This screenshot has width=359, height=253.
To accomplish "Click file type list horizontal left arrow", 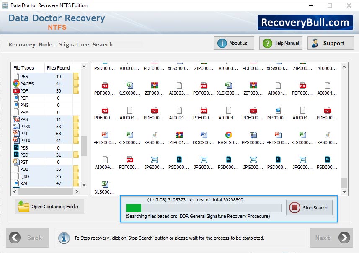I will [15, 192].
